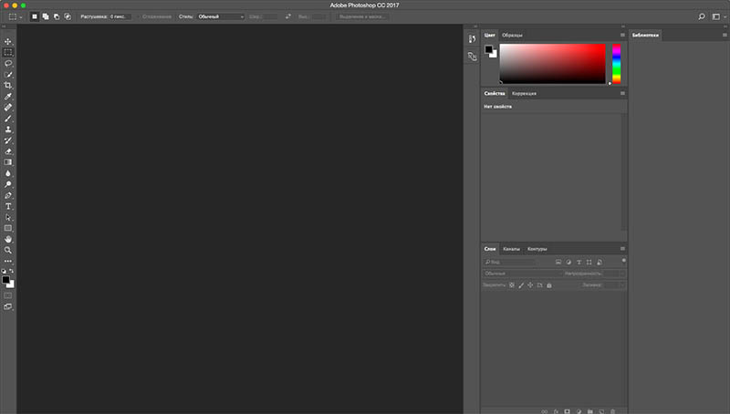The image size is (730, 414).
Task: Select the Eyedropper tool
Action: pos(8,97)
